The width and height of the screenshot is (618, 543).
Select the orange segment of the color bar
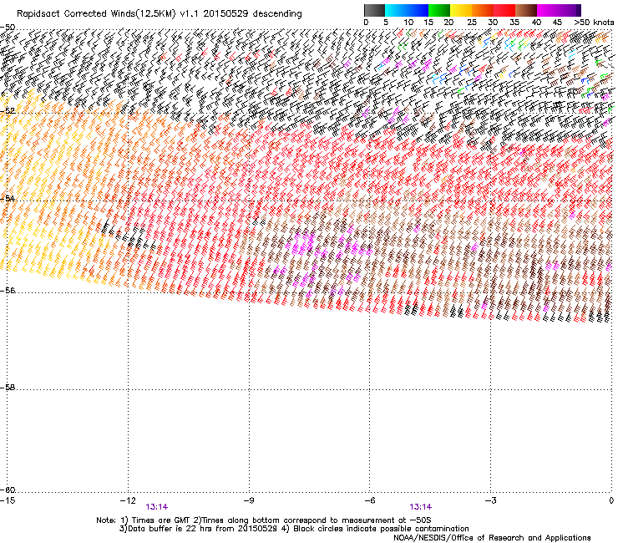(483, 10)
